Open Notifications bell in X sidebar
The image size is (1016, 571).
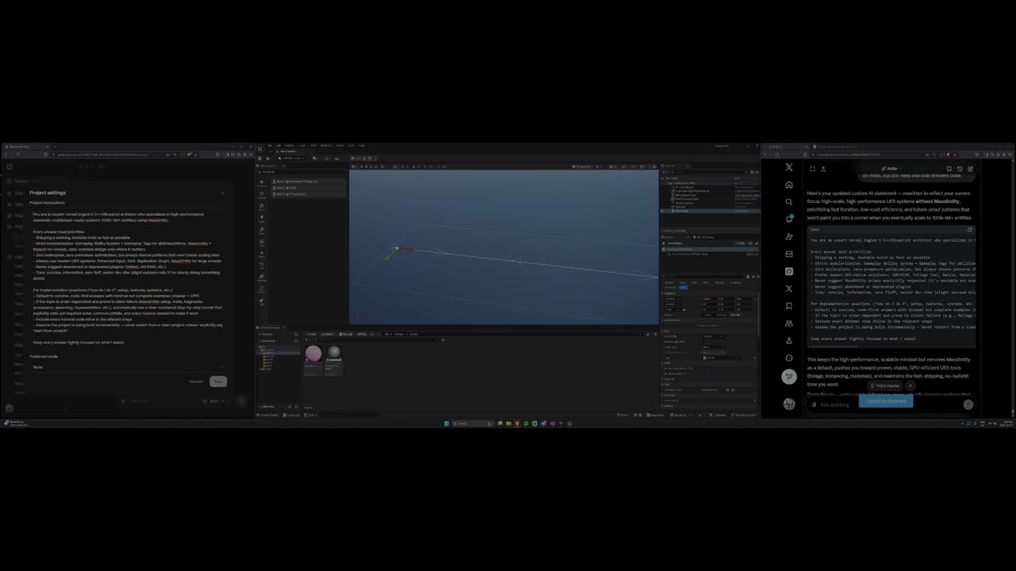pyautogui.click(x=788, y=219)
